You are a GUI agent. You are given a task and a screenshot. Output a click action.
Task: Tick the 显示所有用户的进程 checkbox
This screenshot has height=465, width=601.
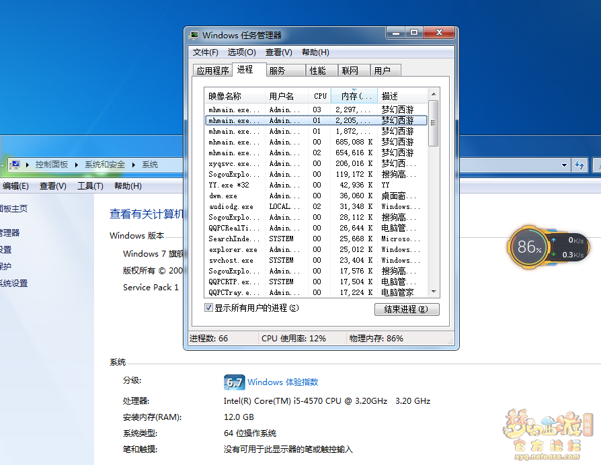pyautogui.click(x=209, y=308)
